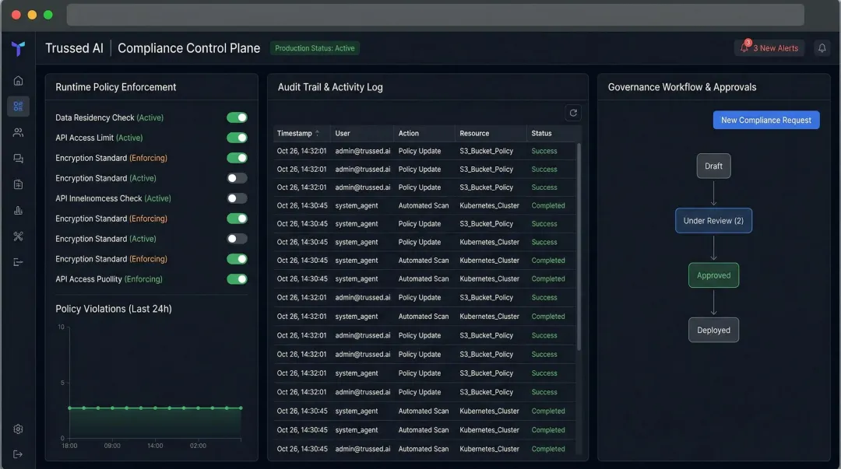
Task: Open the Home icon in the sidebar
Action: [18, 79]
